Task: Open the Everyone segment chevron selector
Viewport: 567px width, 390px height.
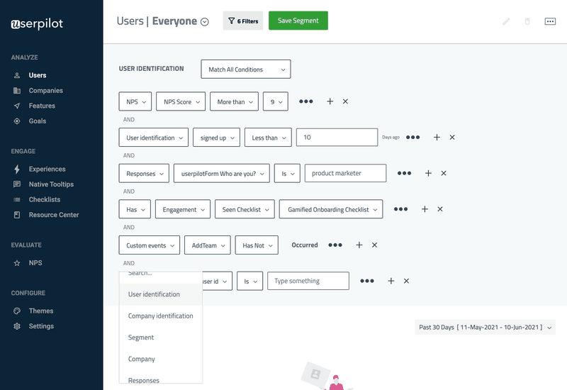Action: (x=205, y=22)
